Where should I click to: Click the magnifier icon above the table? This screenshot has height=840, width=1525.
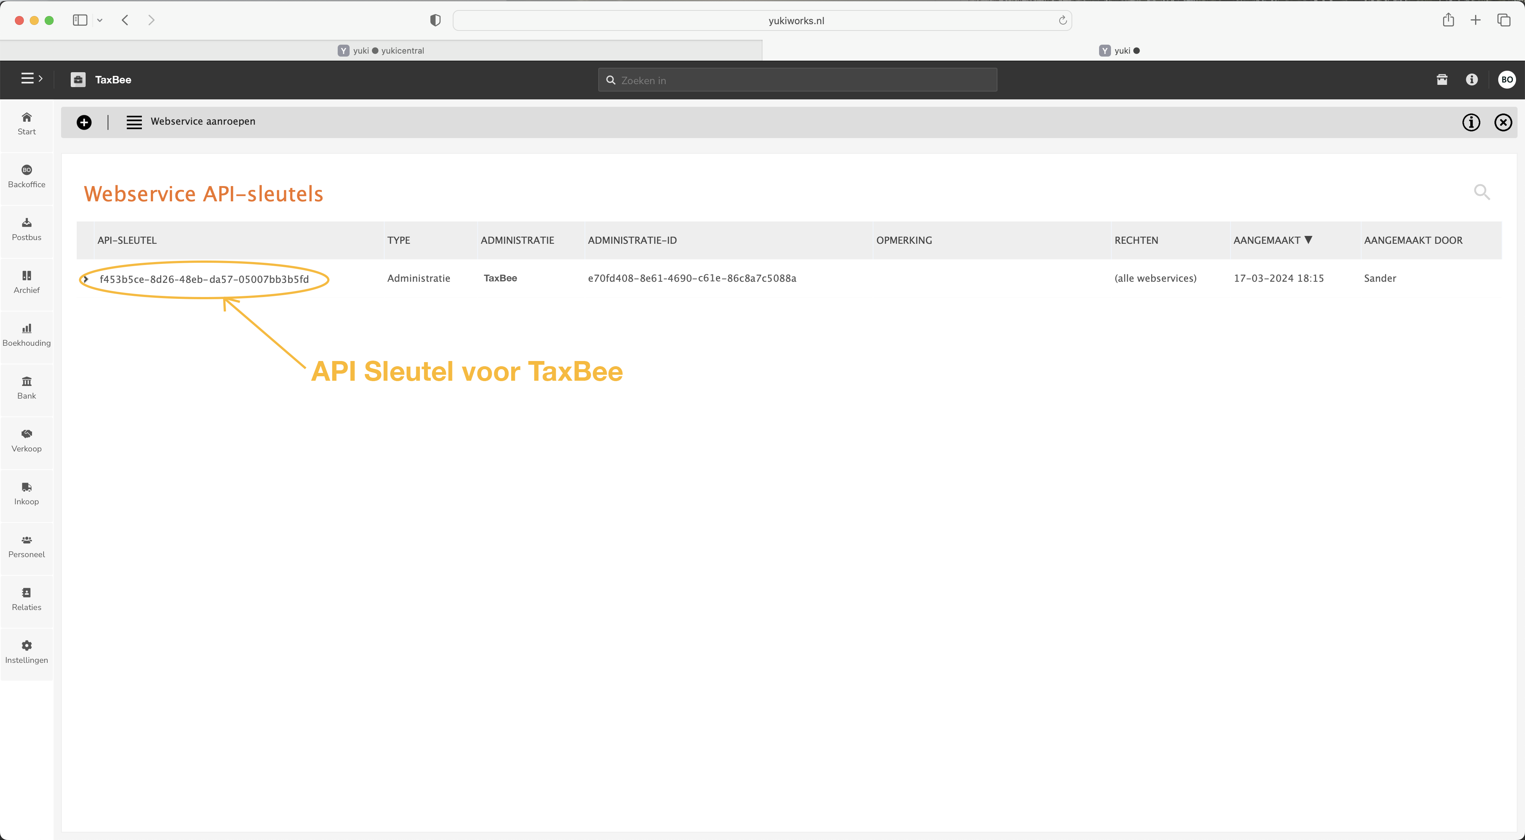coord(1482,192)
